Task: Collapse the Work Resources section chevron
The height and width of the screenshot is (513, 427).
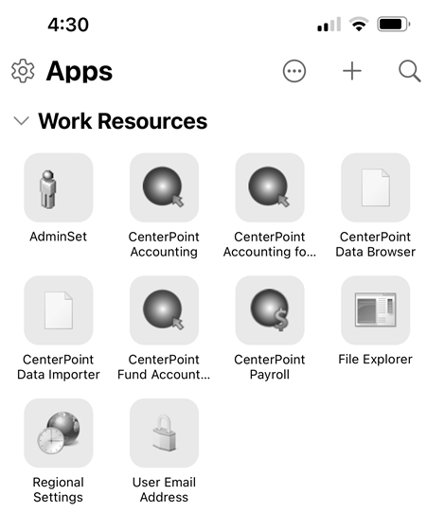Action: click(x=21, y=121)
